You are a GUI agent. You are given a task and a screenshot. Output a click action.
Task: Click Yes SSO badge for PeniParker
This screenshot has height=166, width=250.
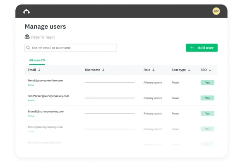207,98
